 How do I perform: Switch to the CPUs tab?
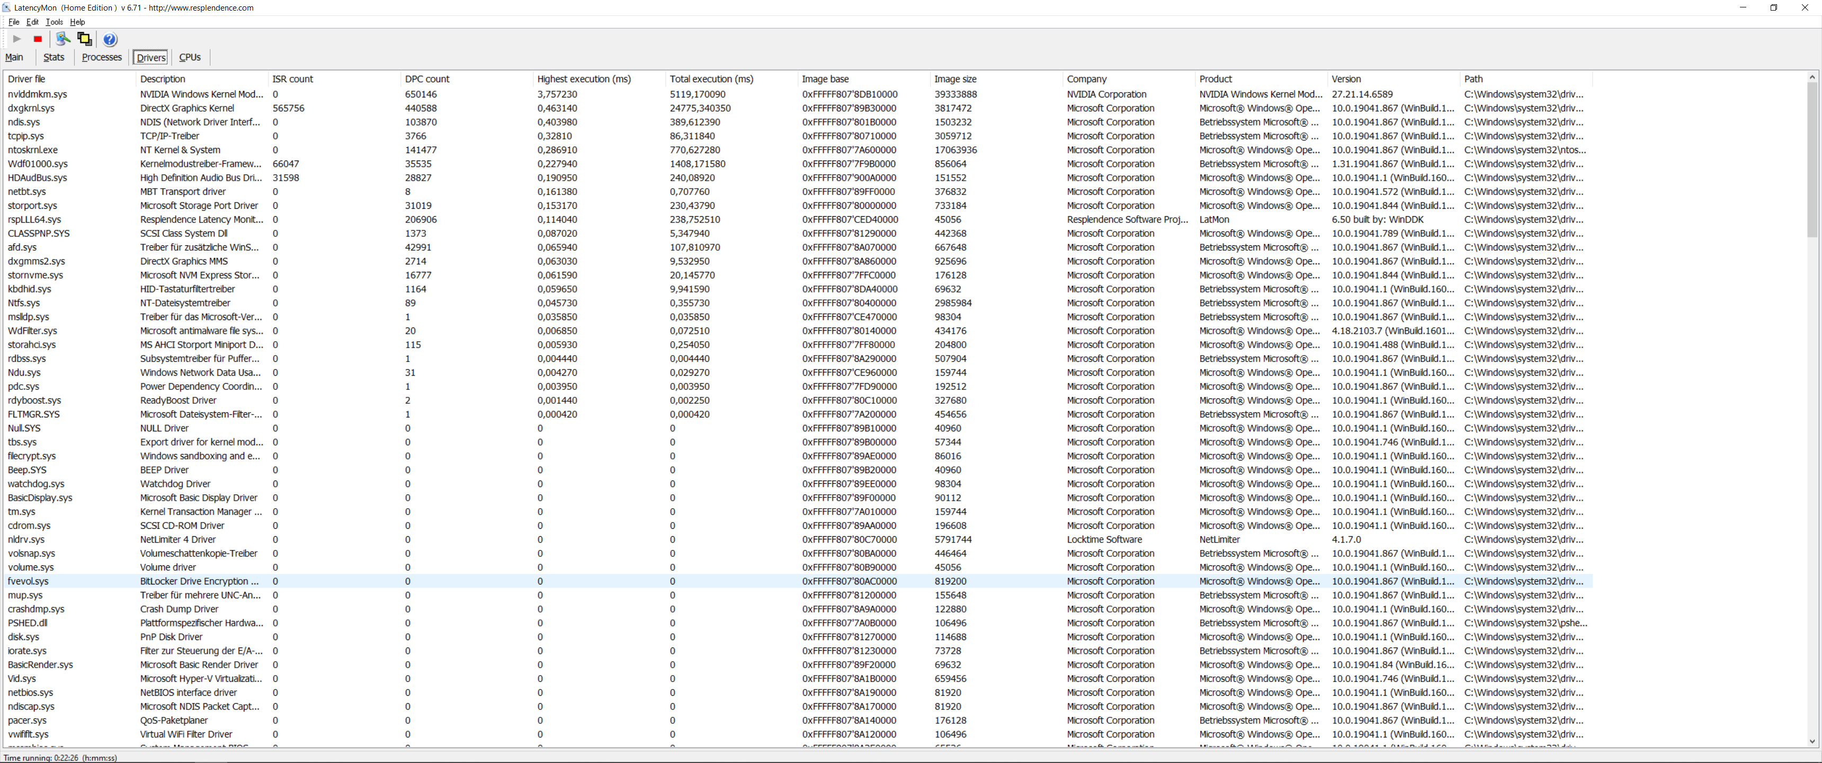point(190,57)
